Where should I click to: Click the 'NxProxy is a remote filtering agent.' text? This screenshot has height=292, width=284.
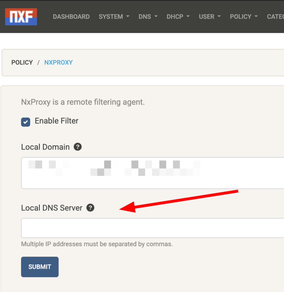[83, 102]
